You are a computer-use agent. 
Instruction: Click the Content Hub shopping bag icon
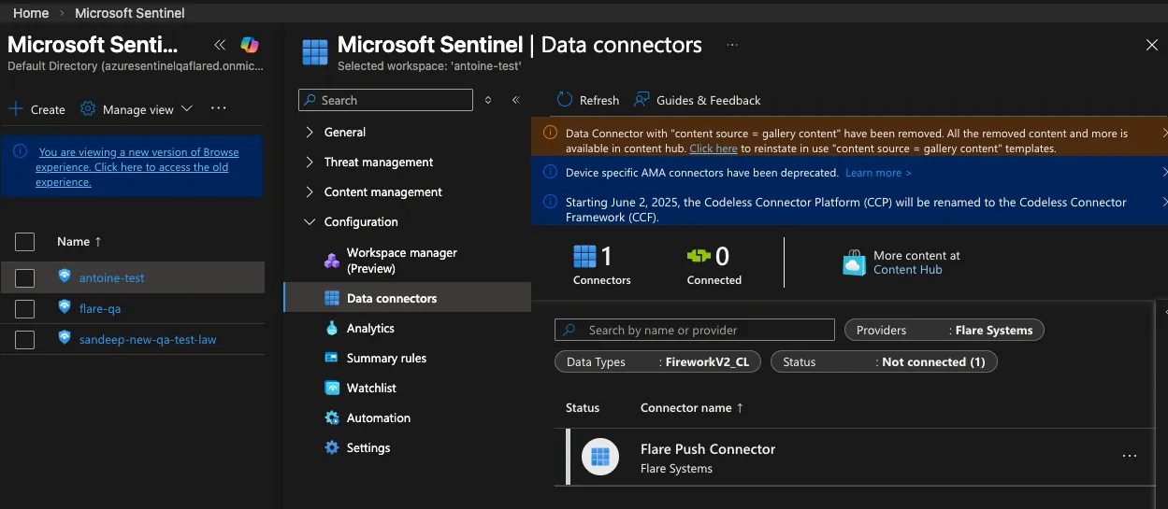tap(854, 262)
